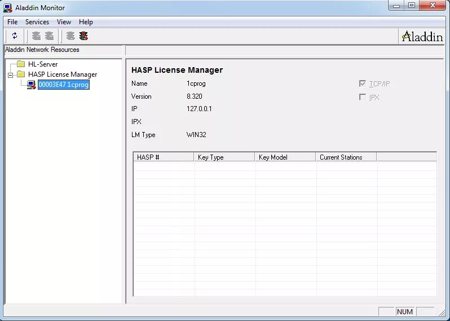Click the LM Type label

pos(143,135)
